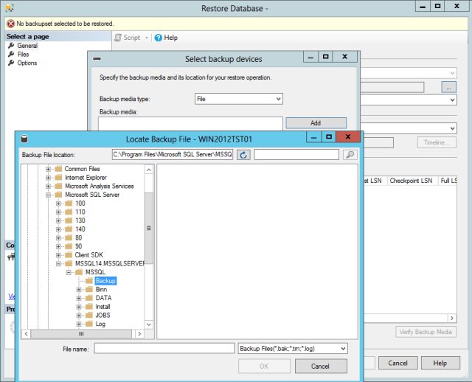Click the search magnifier icon in Locate Backup File
Screen dimensions: 472x382
click(x=350, y=155)
